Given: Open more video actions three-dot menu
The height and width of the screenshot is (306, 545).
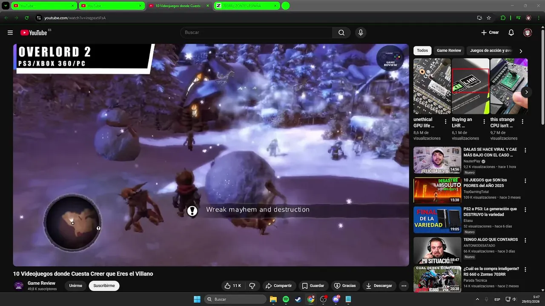Looking at the screenshot, I should point(404,286).
